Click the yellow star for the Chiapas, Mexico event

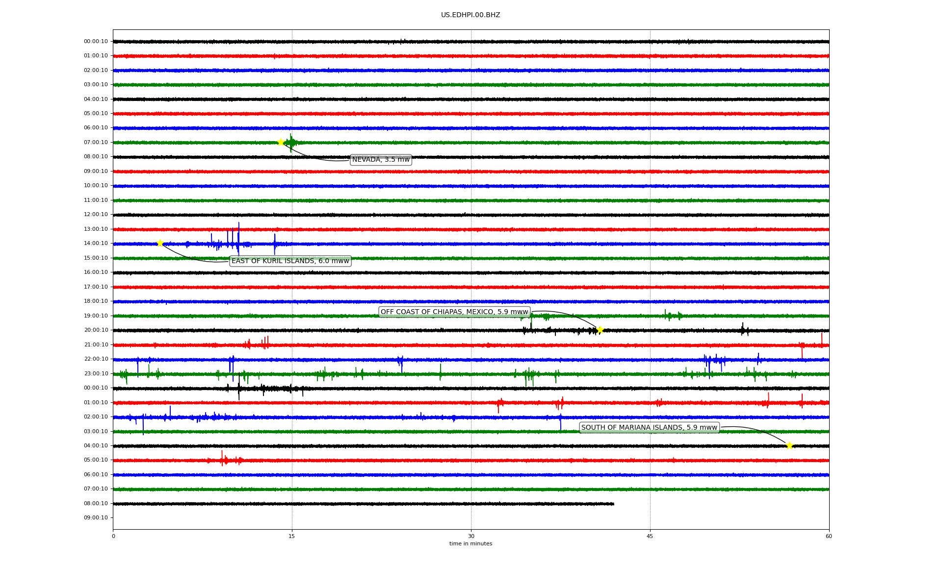600,330
